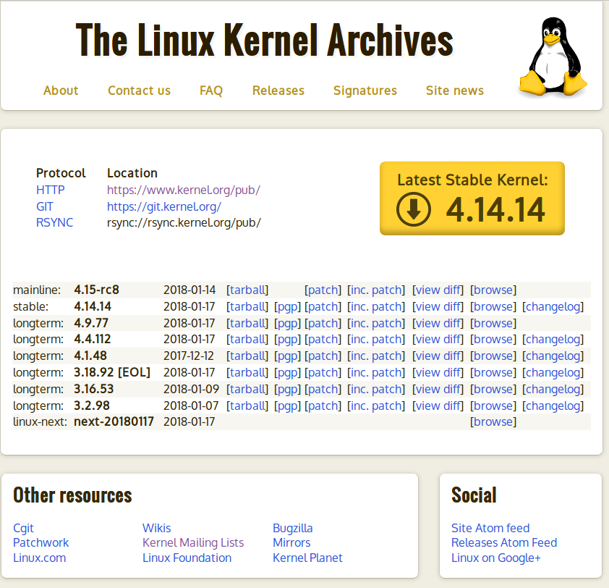
Task: Click the Tux penguin logo
Action: coord(553,54)
